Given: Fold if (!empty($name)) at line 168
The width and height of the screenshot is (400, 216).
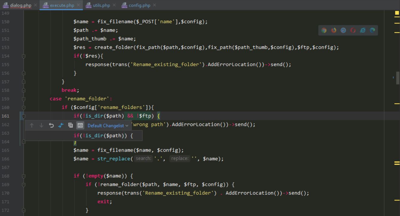Looking at the screenshot, I should [x=24, y=176].
